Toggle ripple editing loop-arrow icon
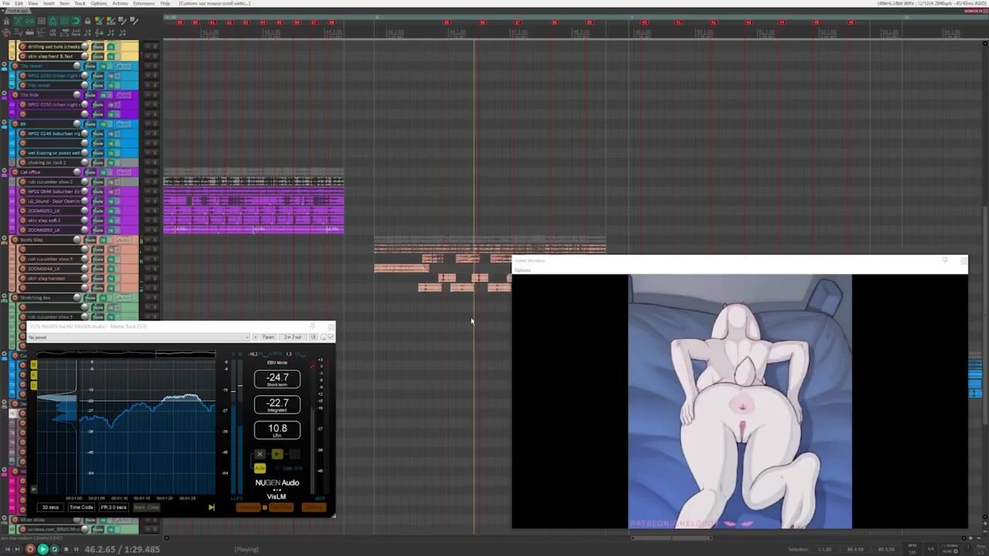Viewport: 989px width, 556px height. (x=76, y=21)
